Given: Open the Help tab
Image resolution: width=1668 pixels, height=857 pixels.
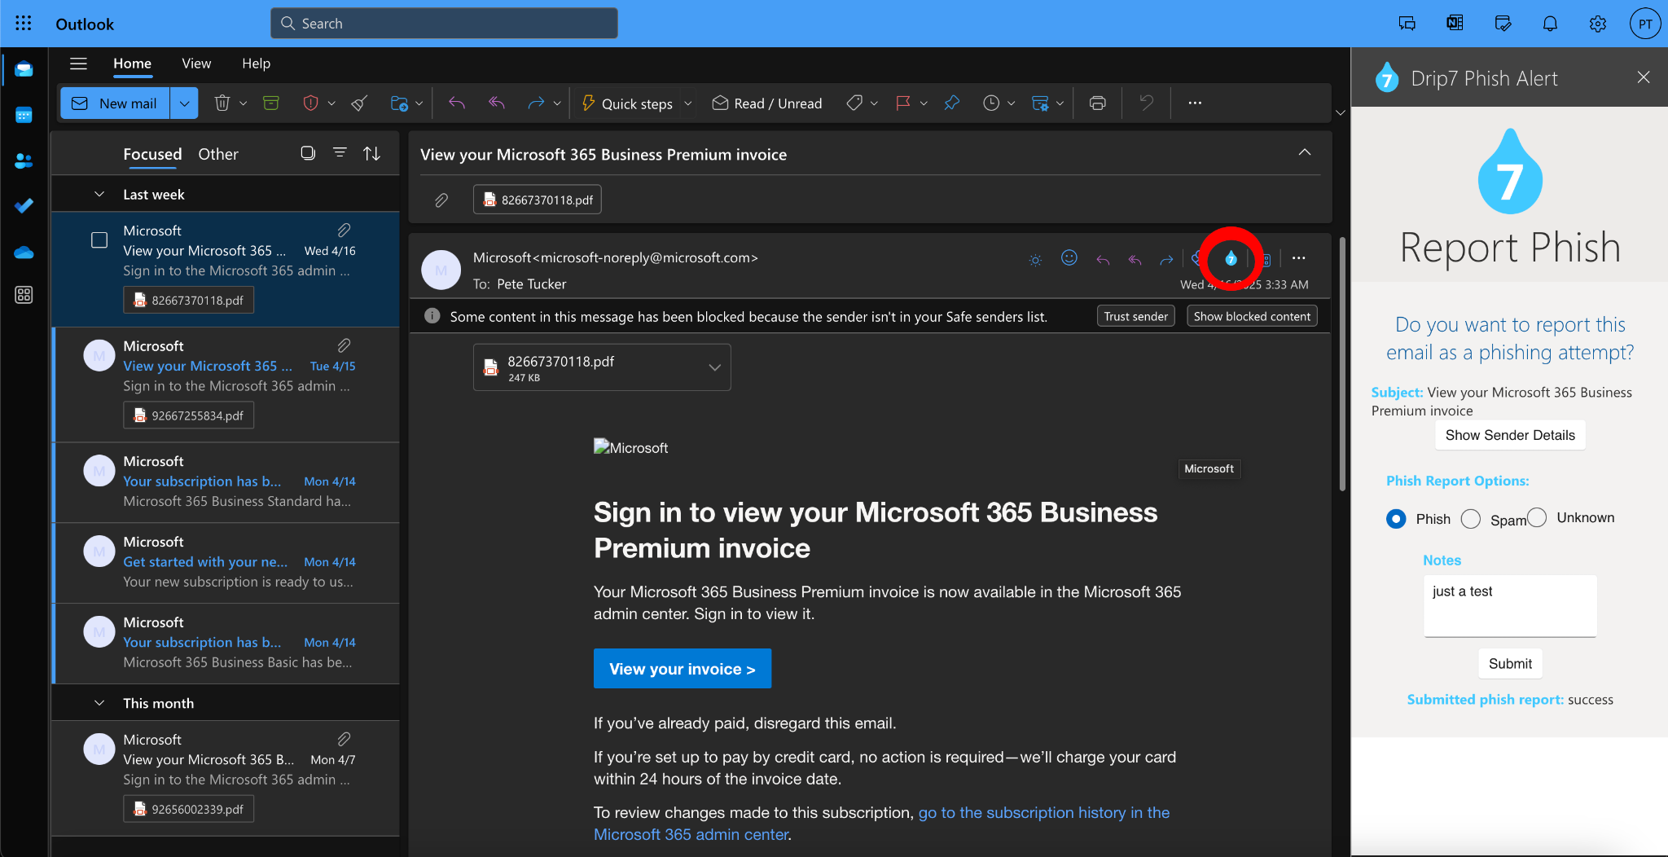Looking at the screenshot, I should [x=256, y=64].
